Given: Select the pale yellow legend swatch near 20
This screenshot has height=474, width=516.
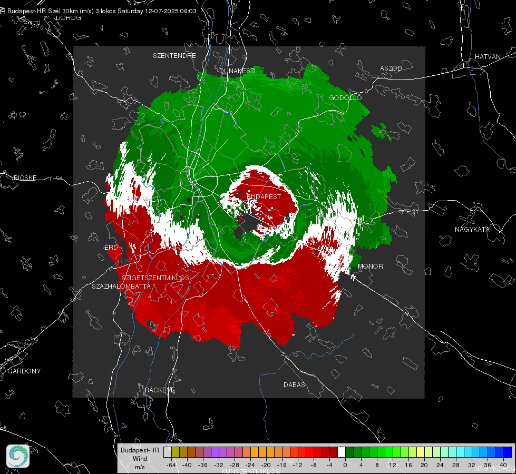Looking at the screenshot, I should coord(421,452).
